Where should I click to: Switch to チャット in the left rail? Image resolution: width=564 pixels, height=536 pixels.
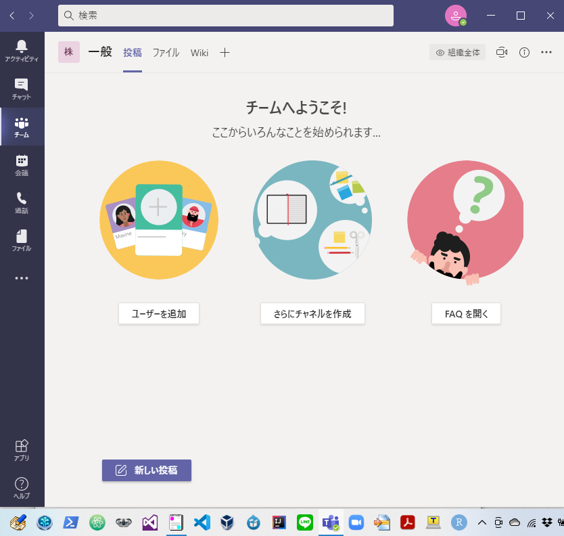22,89
